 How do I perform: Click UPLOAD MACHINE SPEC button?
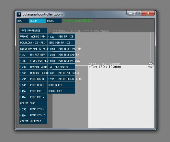pos(33,36)
